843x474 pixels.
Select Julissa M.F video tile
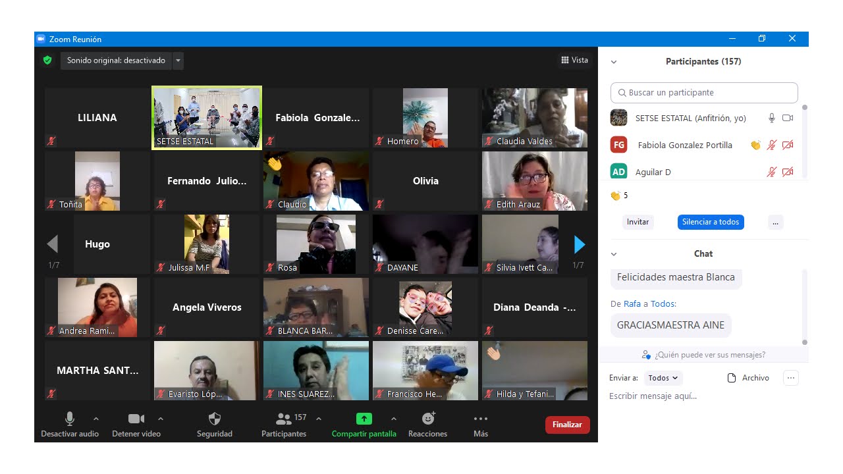point(207,244)
